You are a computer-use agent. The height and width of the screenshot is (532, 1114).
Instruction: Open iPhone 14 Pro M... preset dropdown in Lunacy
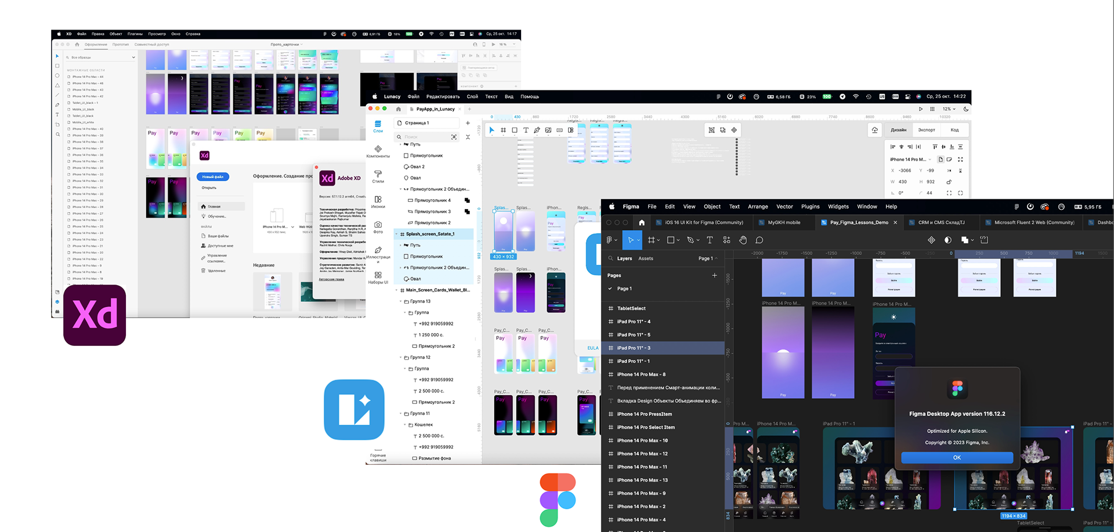910,159
